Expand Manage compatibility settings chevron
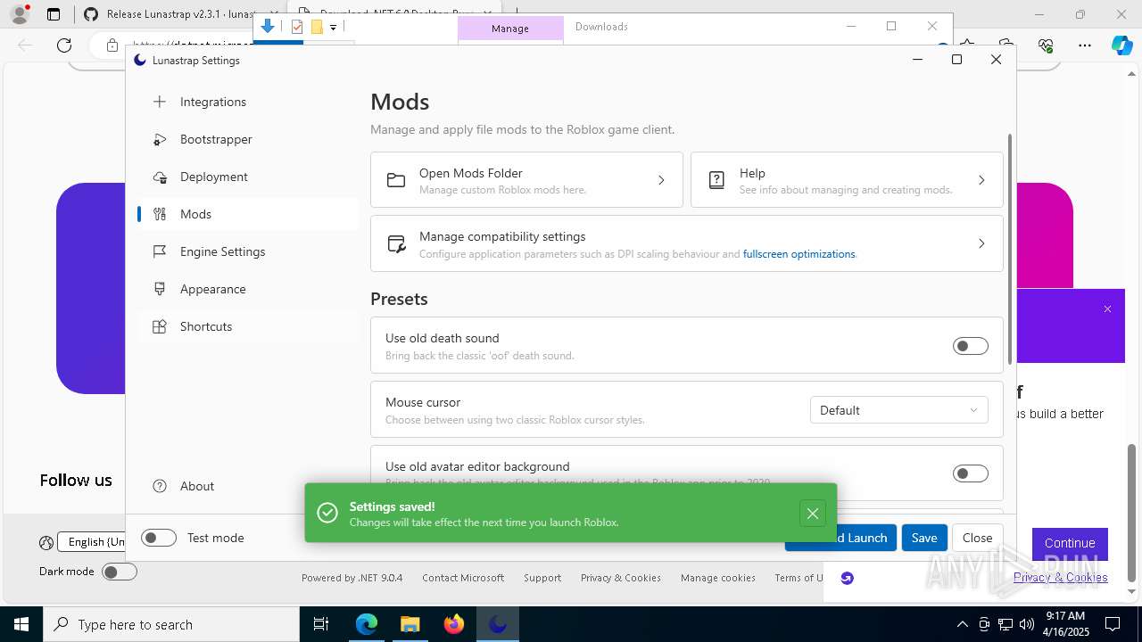 981,243
